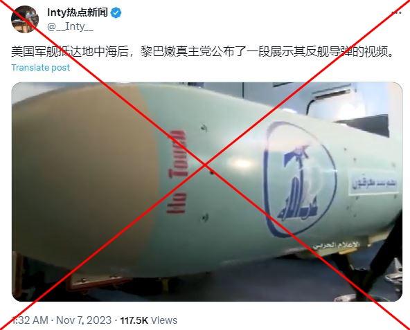View the 117.5K Views analytics
The height and width of the screenshot is (330, 410).
(148, 320)
